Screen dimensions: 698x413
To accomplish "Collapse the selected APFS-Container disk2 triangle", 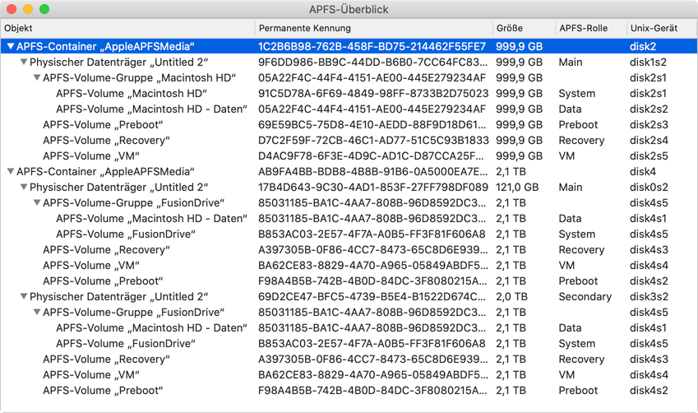I will tap(11, 46).
